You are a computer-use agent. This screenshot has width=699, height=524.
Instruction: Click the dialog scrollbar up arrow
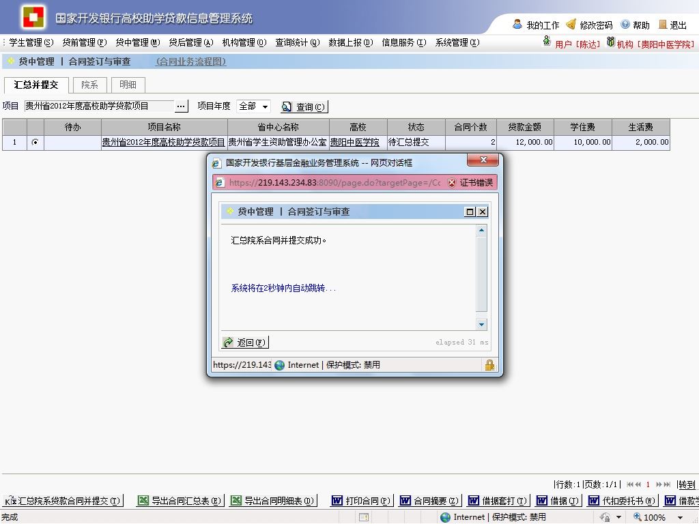click(481, 231)
